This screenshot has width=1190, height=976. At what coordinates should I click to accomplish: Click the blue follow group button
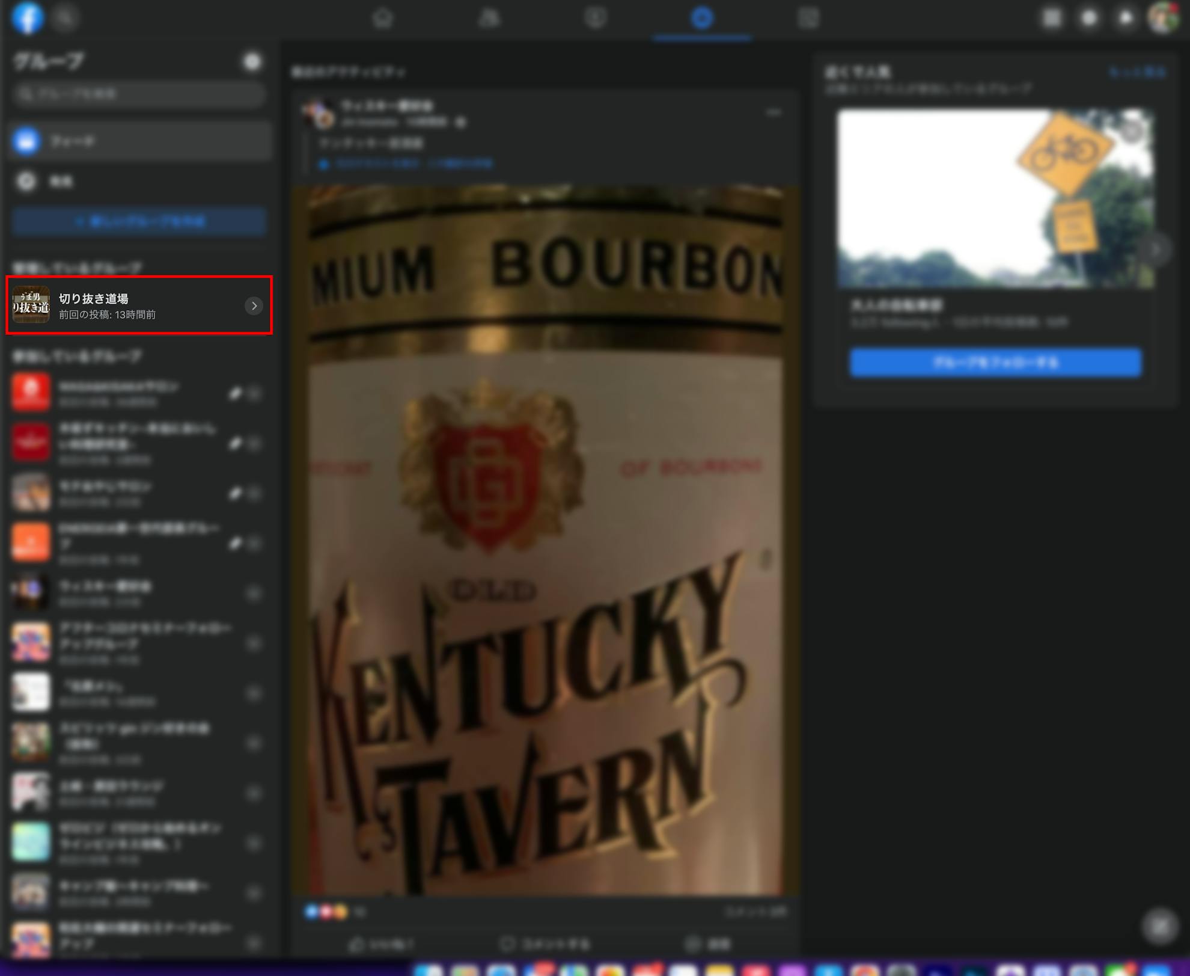[x=995, y=363]
